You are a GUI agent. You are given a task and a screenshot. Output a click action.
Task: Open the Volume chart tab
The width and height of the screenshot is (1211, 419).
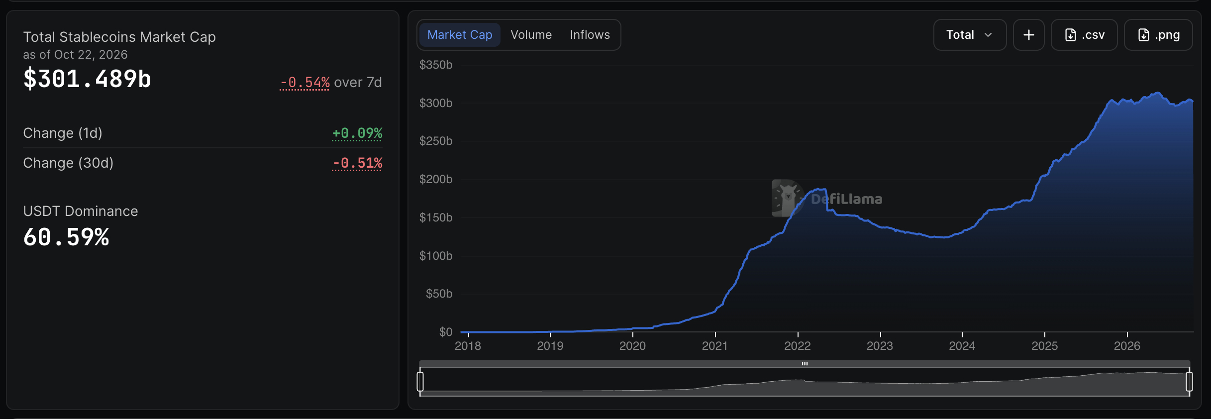coord(531,35)
